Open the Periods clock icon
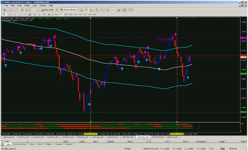 pyautogui.click(x=124, y=10)
